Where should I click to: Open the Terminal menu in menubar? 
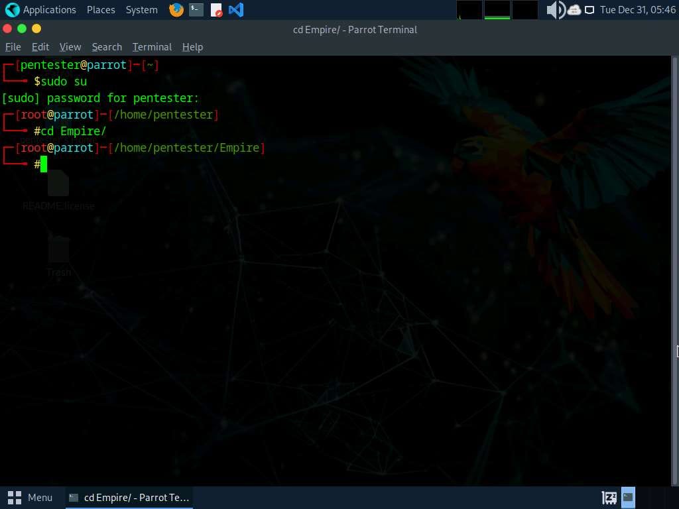(152, 47)
